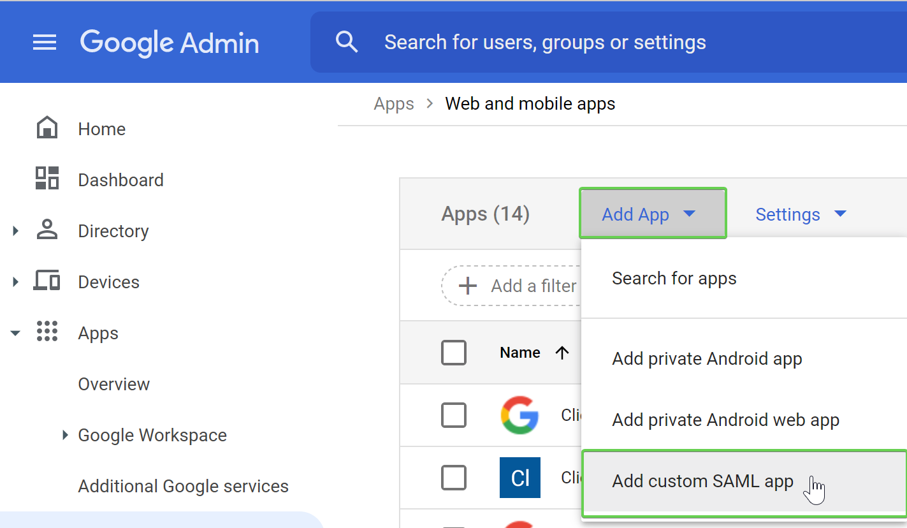The height and width of the screenshot is (528, 907).
Task: Open Home in sidebar
Action: pos(102,129)
